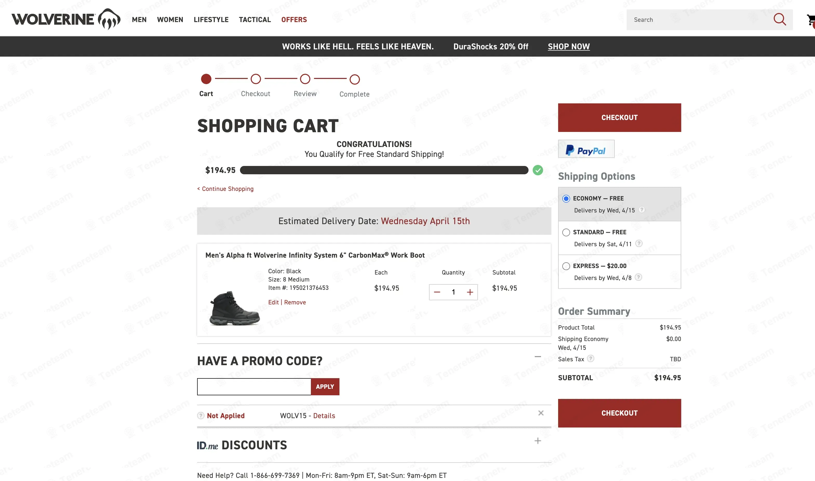Click the bottom Checkout button
Screen dimensions: 815x481
point(619,413)
